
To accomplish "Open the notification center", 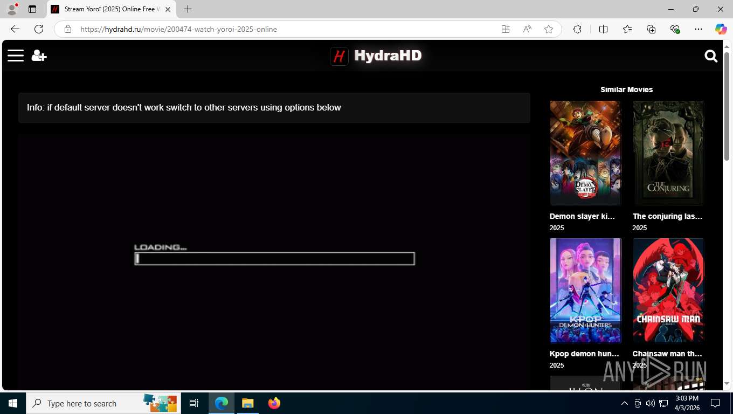I will 715,403.
